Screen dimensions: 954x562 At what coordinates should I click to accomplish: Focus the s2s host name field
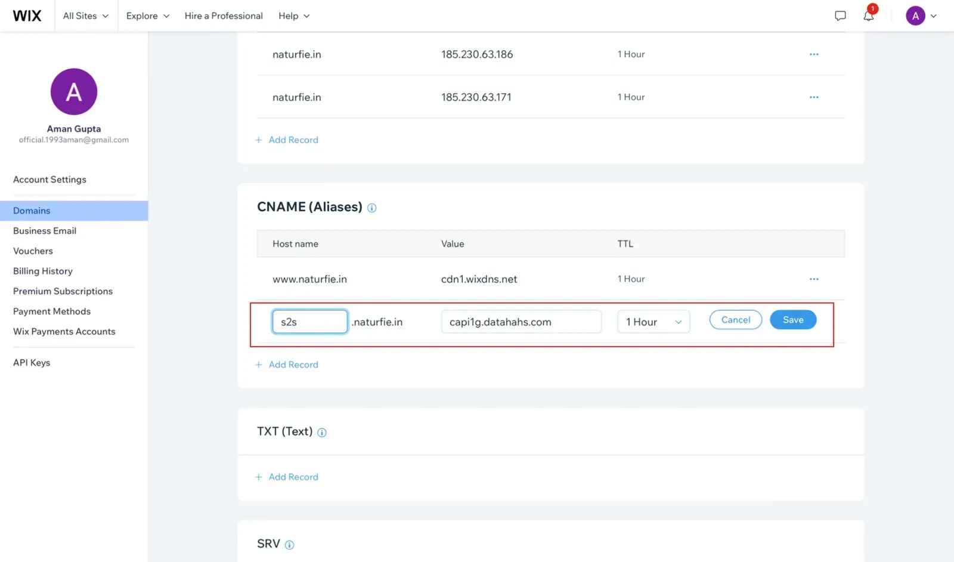point(310,322)
